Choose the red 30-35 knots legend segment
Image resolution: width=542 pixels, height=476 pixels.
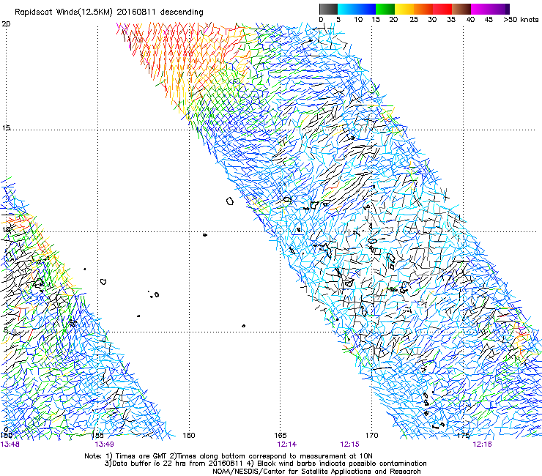[x=442, y=9]
